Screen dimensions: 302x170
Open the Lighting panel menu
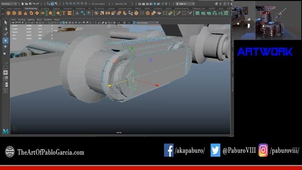click(31, 20)
